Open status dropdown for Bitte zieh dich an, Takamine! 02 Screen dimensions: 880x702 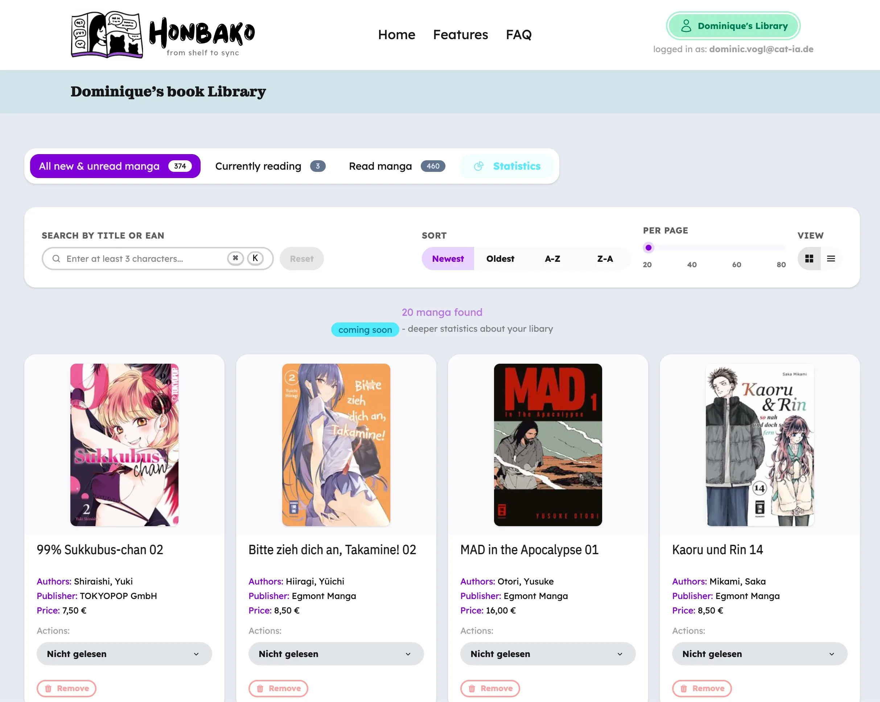point(336,654)
